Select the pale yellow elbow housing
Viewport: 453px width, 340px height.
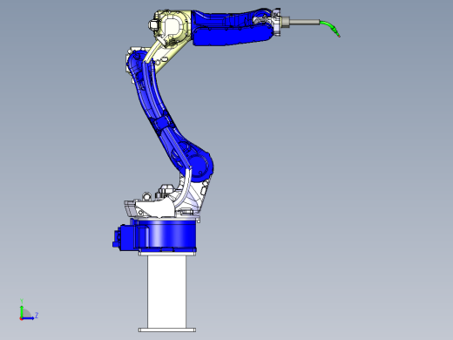point(174,28)
